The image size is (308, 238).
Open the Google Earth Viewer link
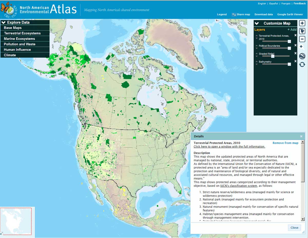pos(290,14)
